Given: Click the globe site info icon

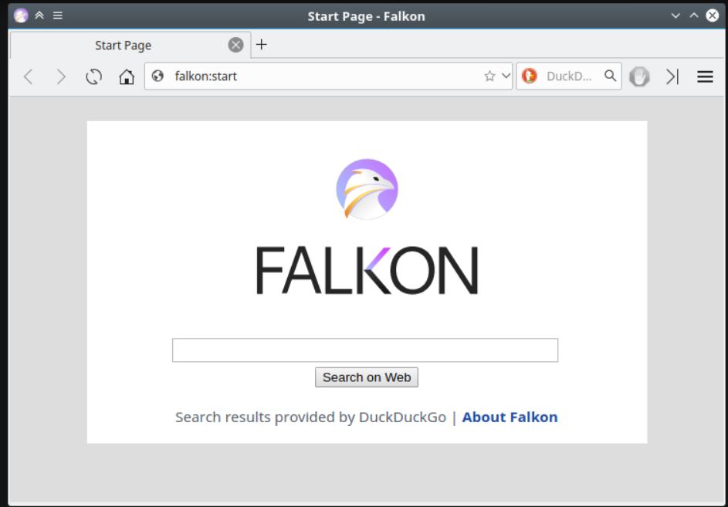Looking at the screenshot, I should (x=157, y=76).
